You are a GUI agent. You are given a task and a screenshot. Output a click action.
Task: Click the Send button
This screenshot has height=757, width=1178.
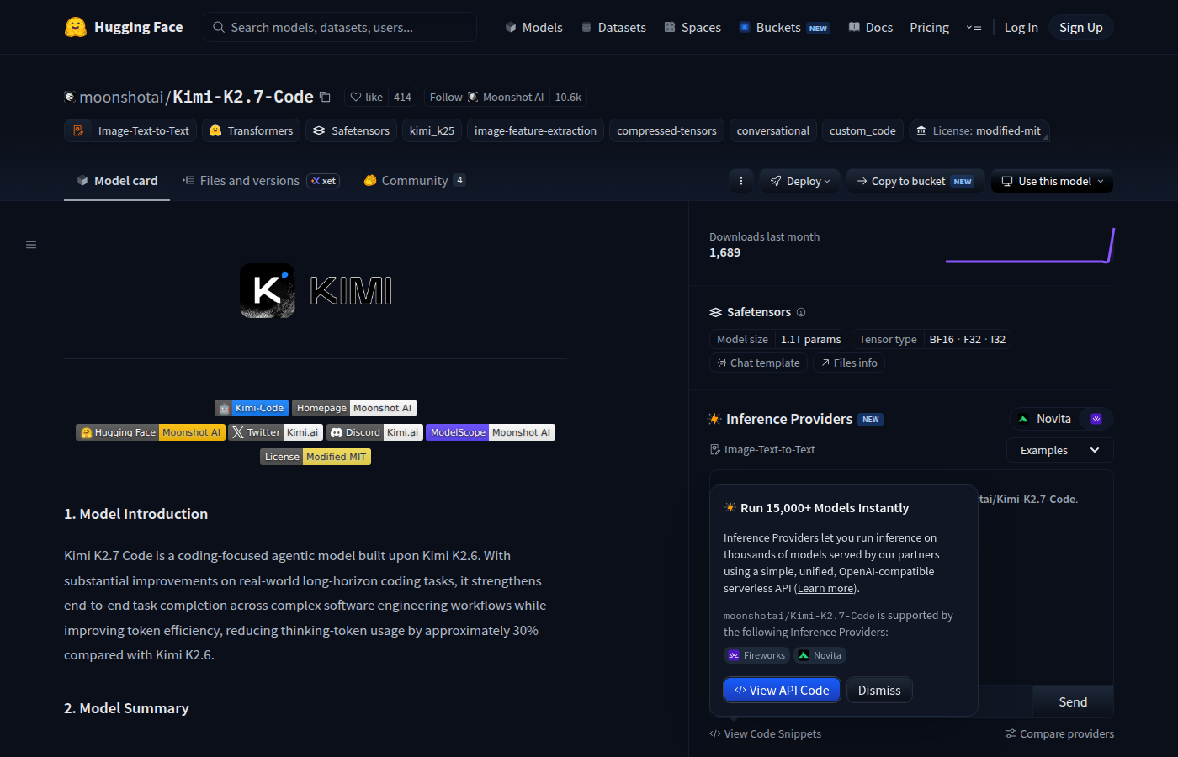point(1073,701)
